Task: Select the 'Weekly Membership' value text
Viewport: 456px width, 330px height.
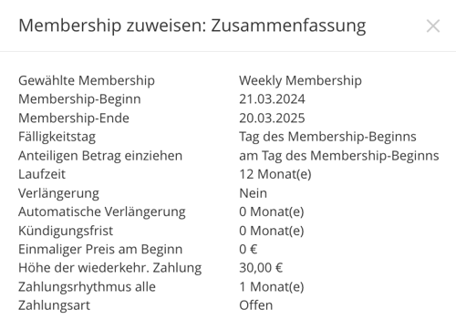Action: 300,81
